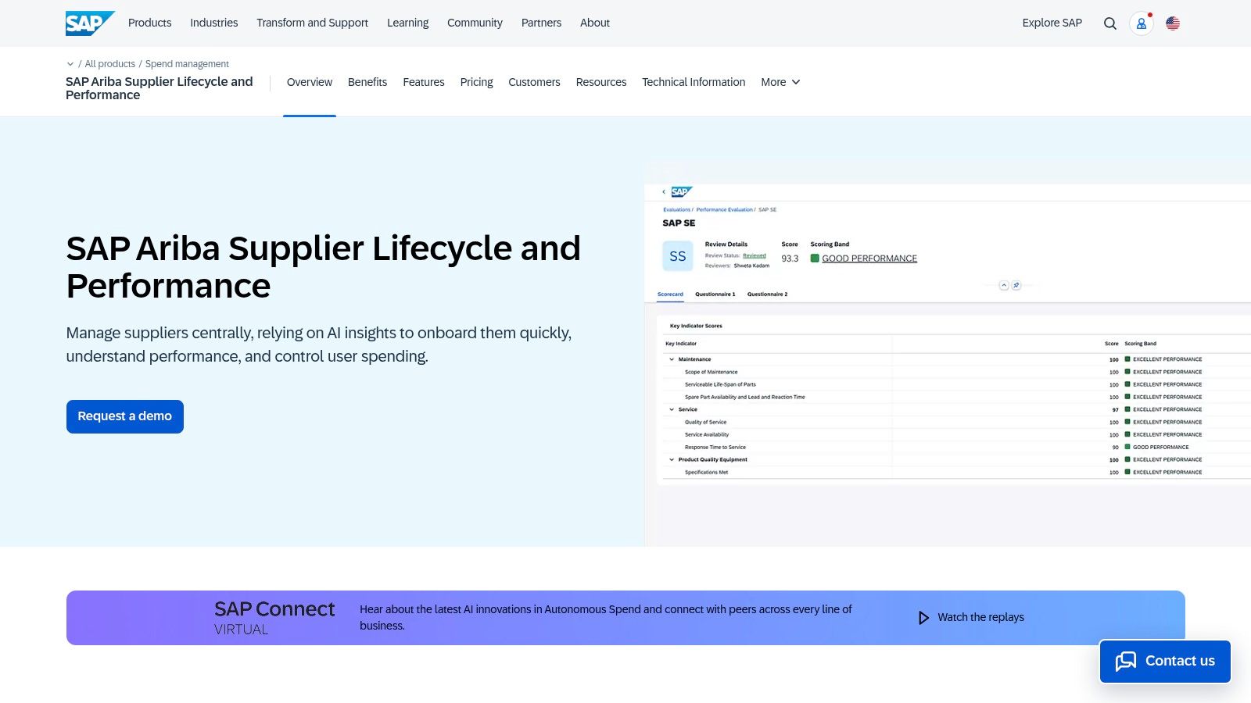Image resolution: width=1251 pixels, height=703 pixels.
Task: Switch to the Customers tab
Action: (x=534, y=82)
